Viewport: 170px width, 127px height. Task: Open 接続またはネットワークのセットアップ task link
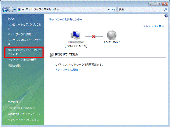coord(24,52)
